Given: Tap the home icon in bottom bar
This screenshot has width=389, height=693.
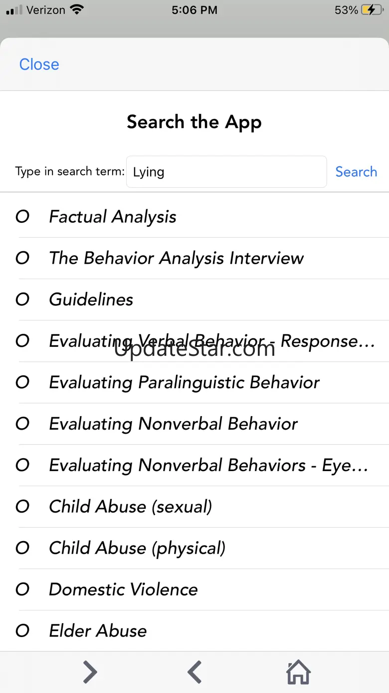Looking at the screenshot, I should tap(298, 672).
